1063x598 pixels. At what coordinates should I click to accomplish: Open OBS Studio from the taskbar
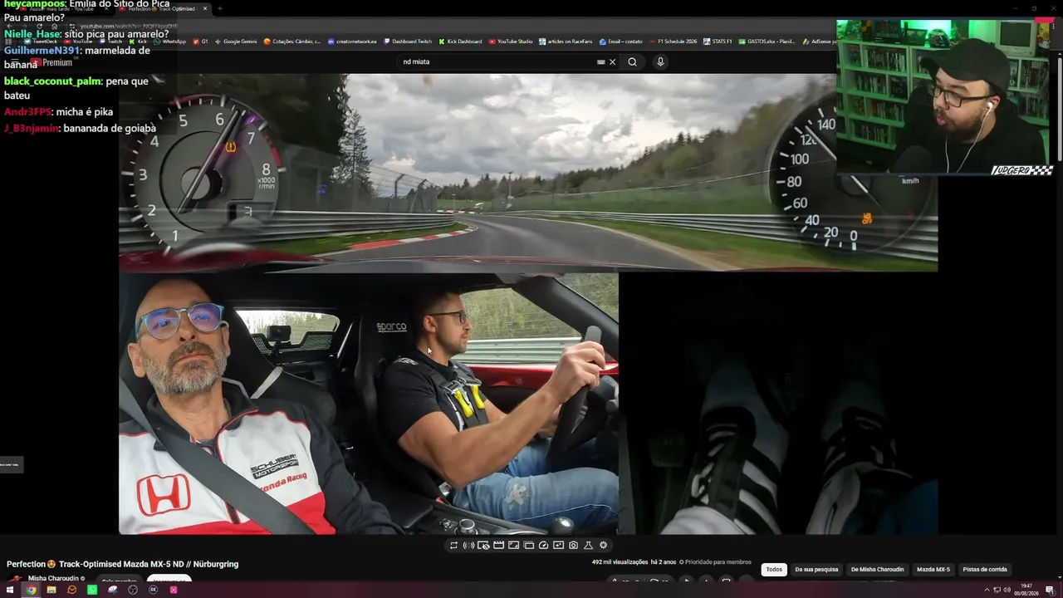[x=133, y=590]
